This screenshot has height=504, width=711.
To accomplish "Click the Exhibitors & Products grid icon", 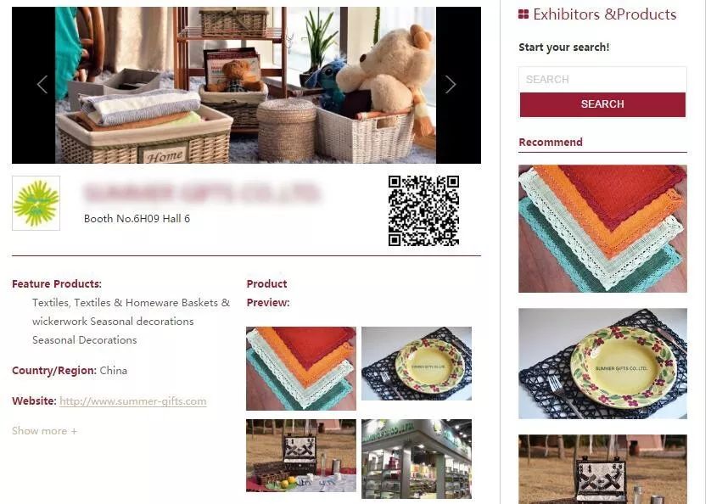I will (x=523, y=14).
